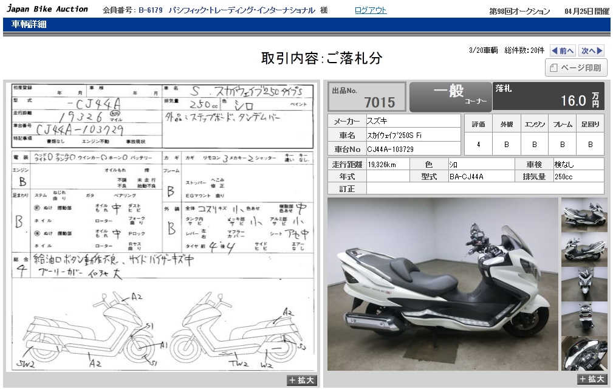Click the 検なし inspection value
The image size is (613, 392).
(x=564, y=165)
